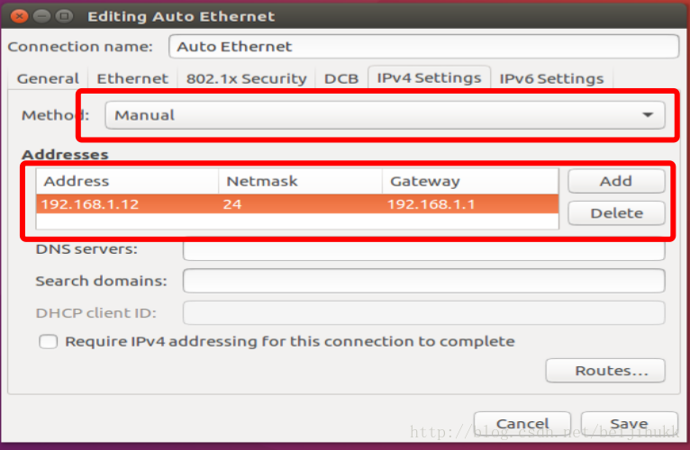690x450 pixels.
Task: Click Delete to remove the address
Action: pos(616,213)
